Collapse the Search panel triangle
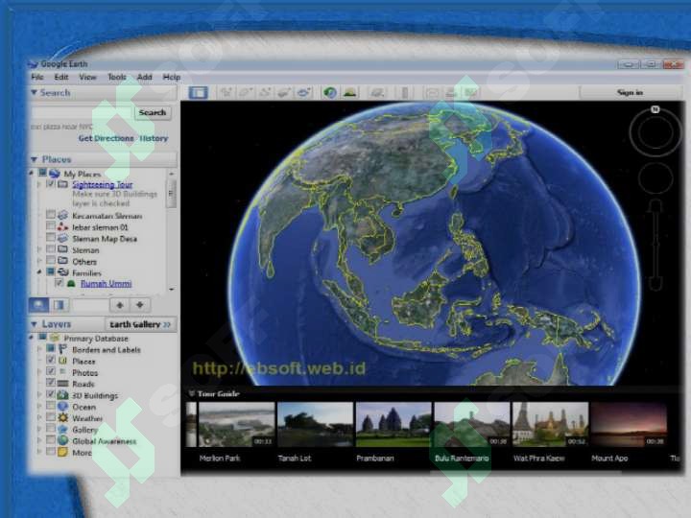Viewport: 691px width, 518px height. coord(34,92)
